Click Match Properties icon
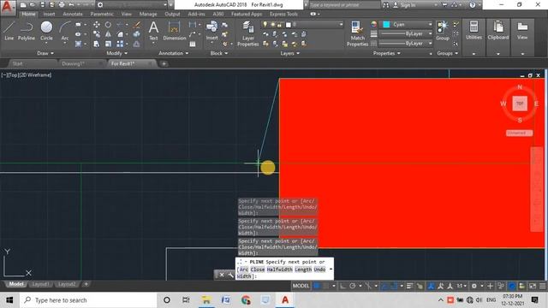 357,33
